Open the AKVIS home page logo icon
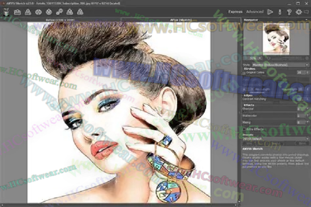311x207 pixels. tap(6, 12)
